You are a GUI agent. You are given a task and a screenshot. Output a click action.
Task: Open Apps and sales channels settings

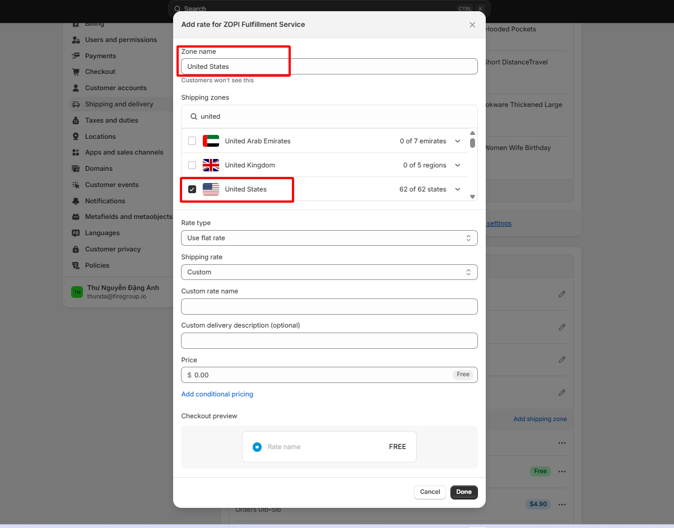click(x=124, y=152)
